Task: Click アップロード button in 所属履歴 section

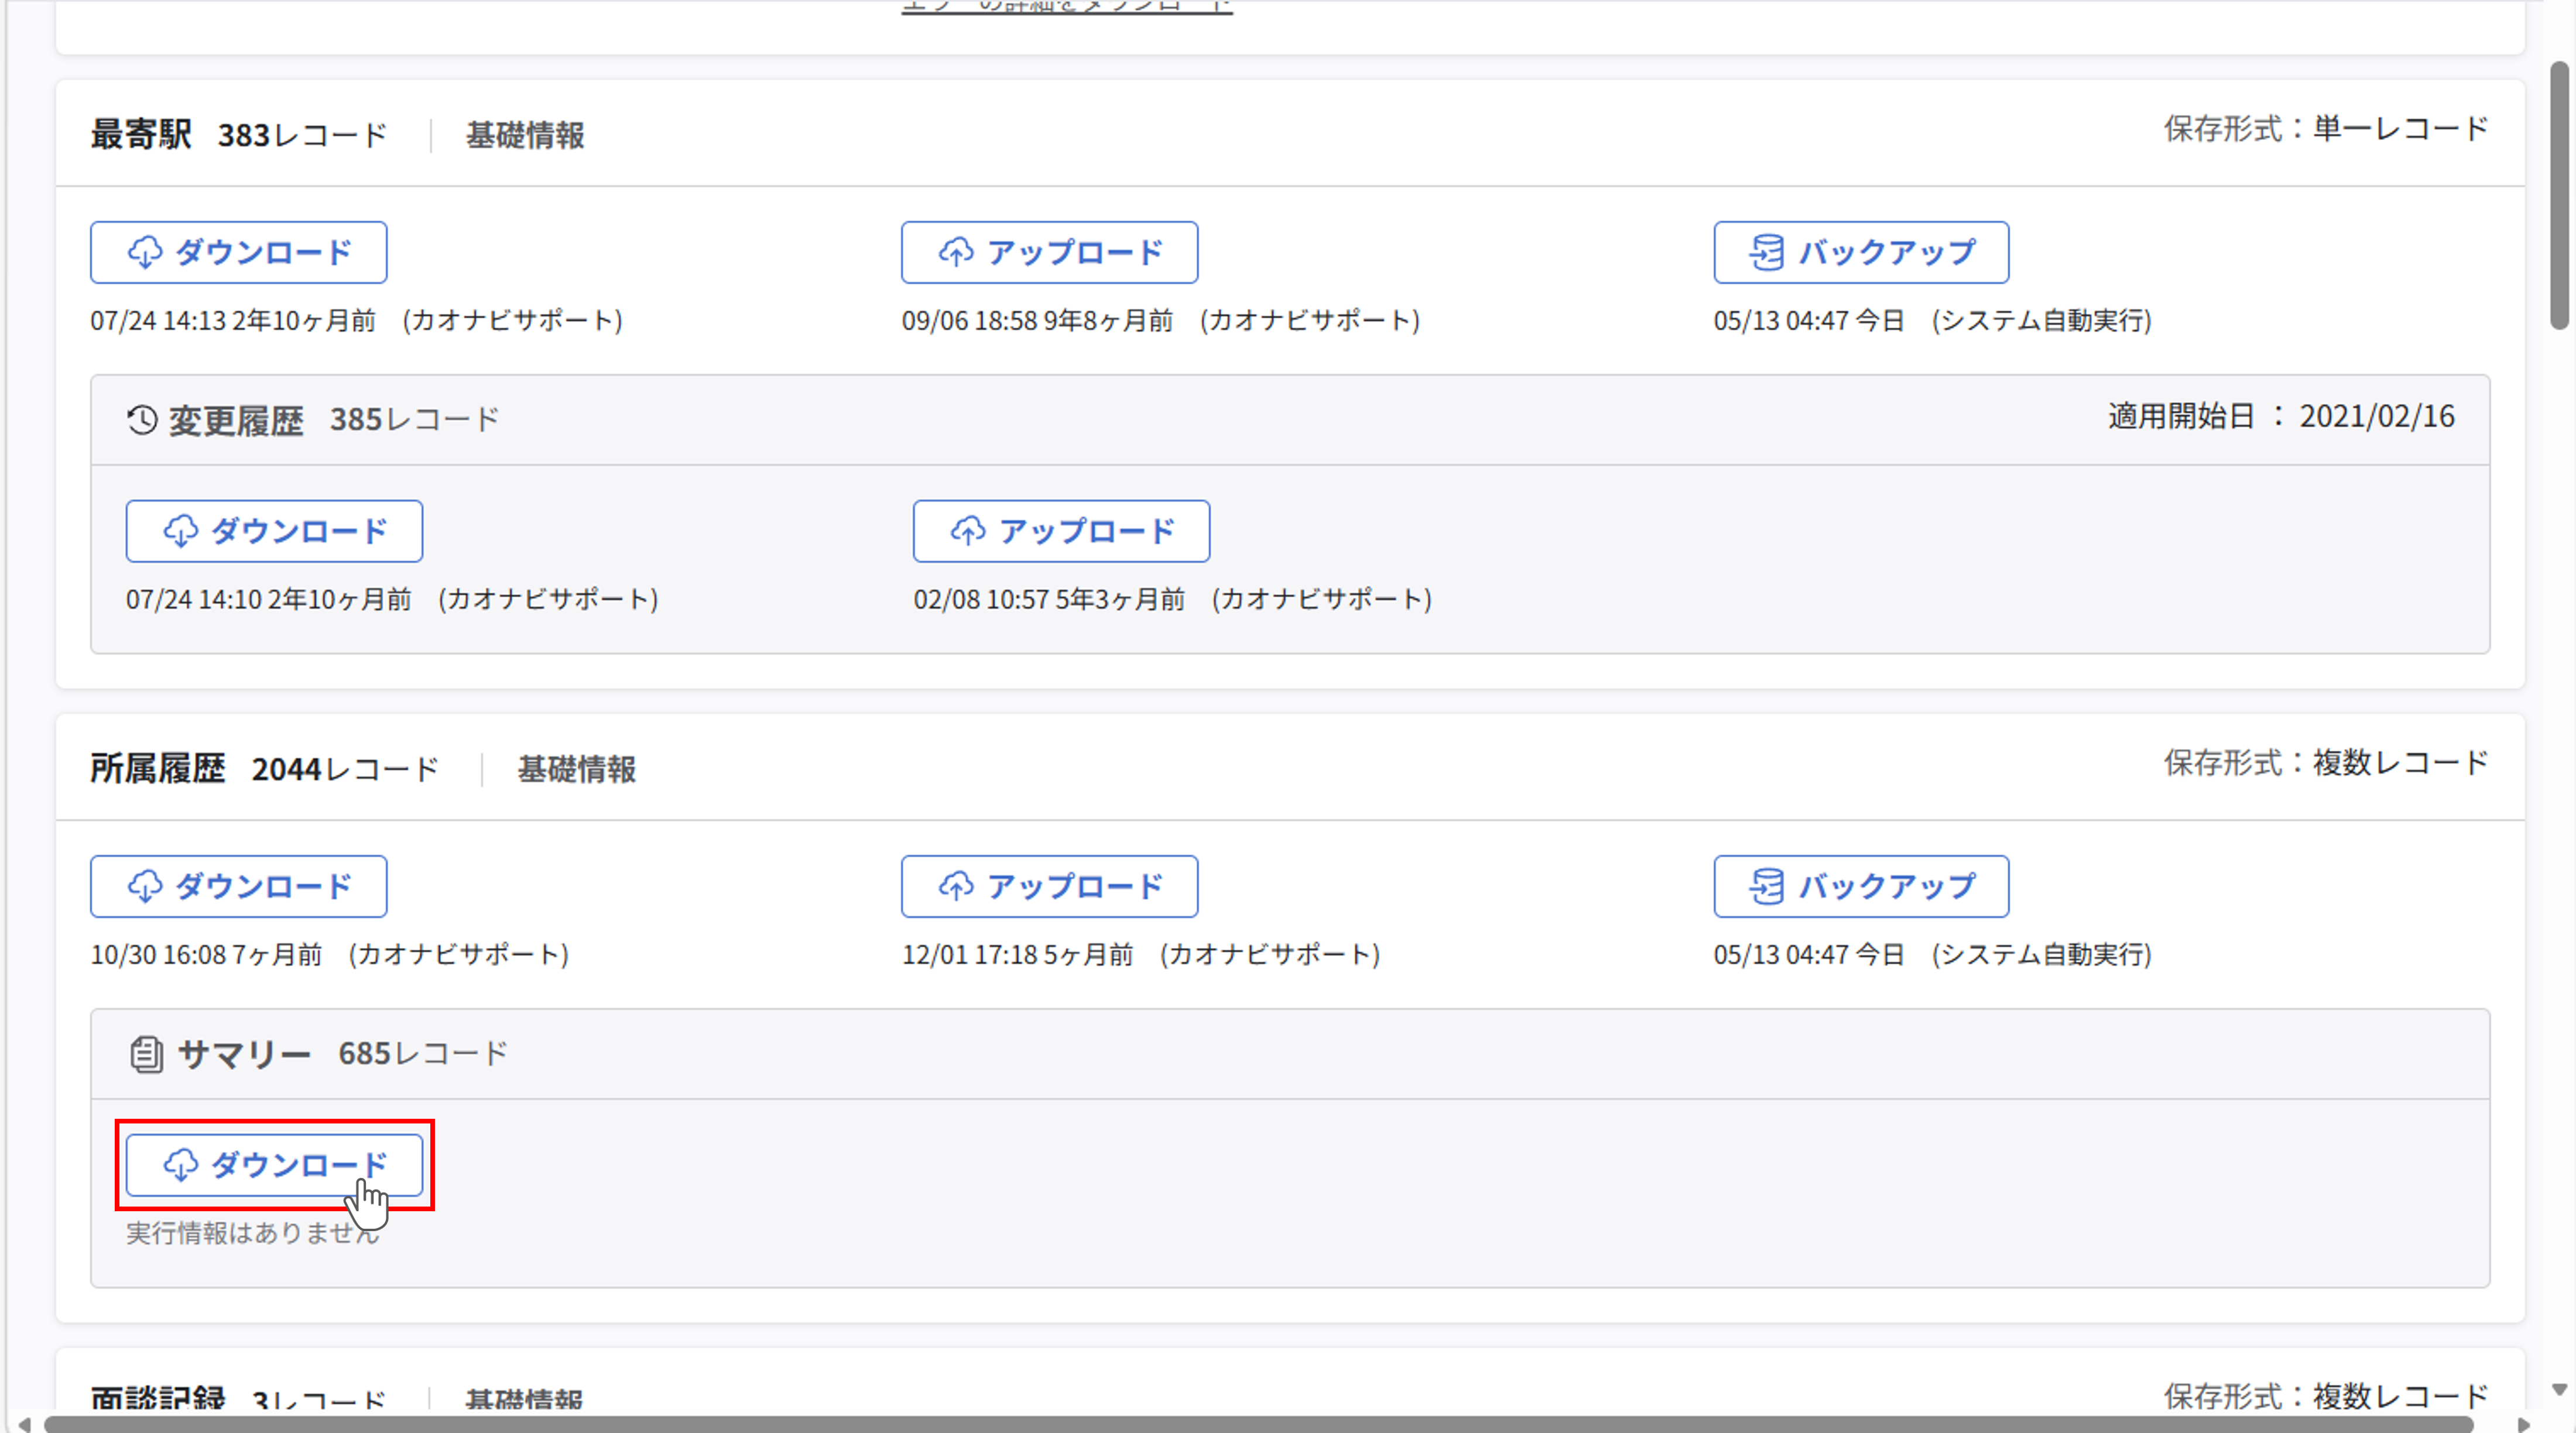Action: point(1049,885)
